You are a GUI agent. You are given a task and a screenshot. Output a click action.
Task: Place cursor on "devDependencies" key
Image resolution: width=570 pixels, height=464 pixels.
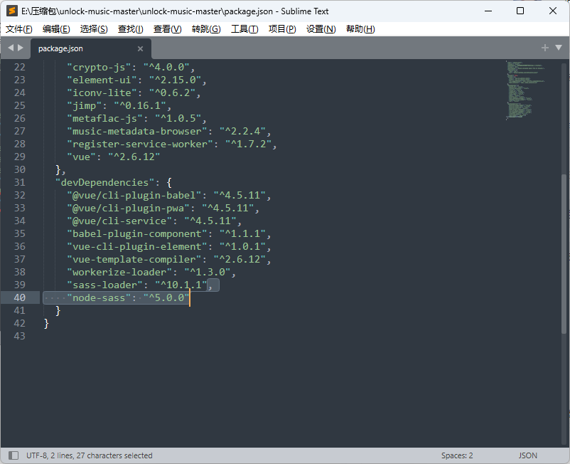point(104,182)
